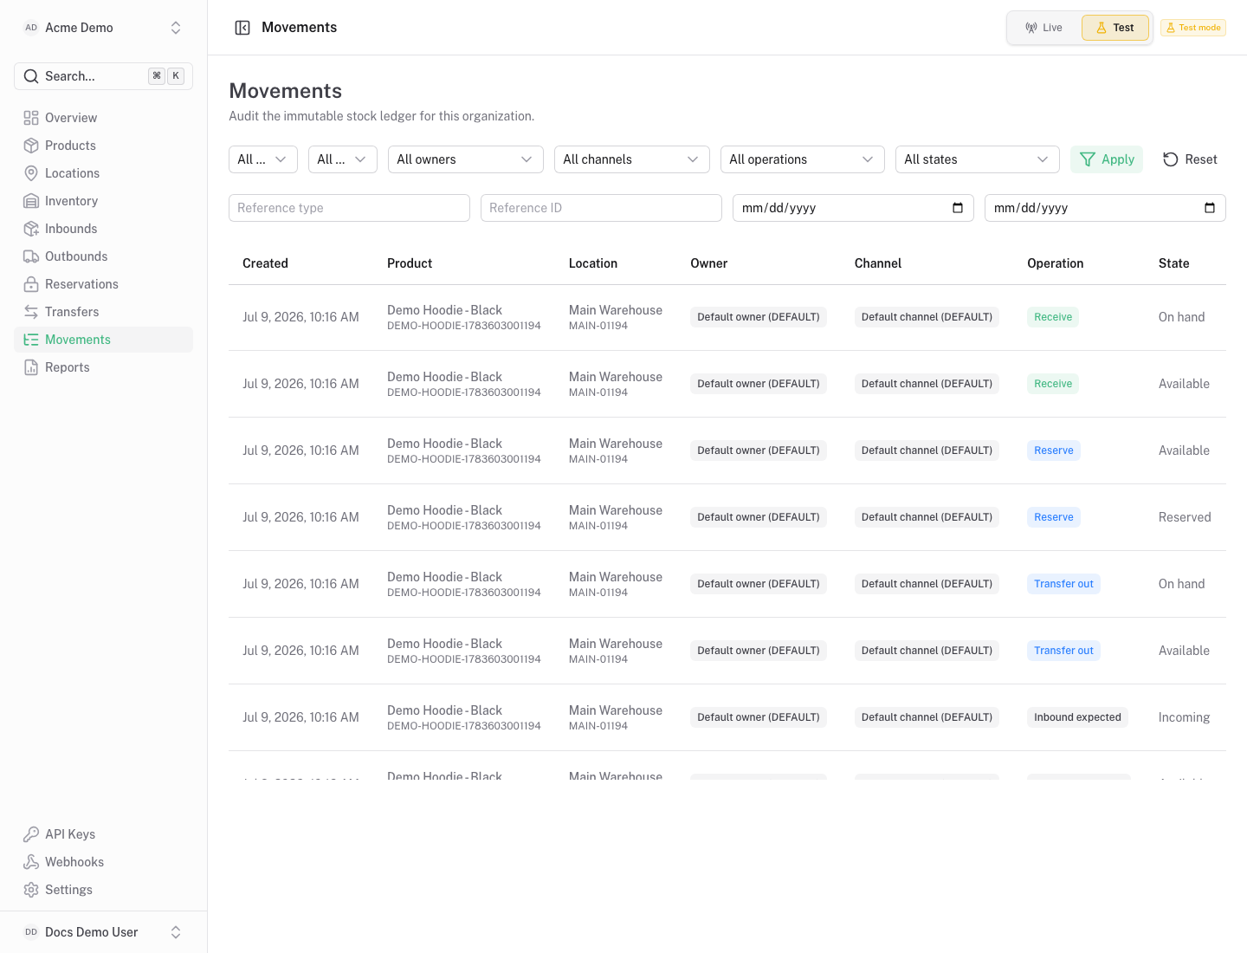Click the search magnifier icon

31,76
